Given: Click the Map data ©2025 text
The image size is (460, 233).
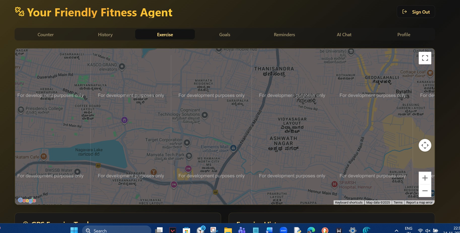Looking at the screenshot, I should tap(378, 202).
